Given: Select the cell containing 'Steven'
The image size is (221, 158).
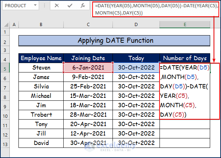Looking at the screenshot, I should 41,68.
